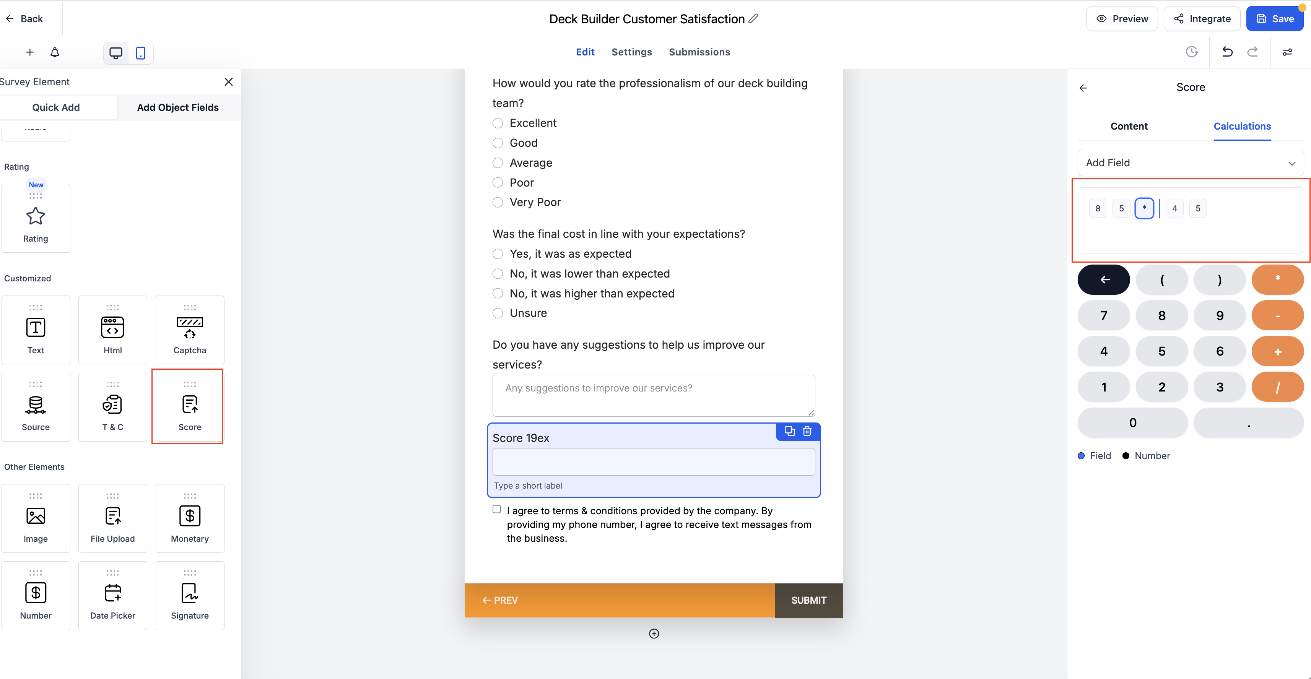The image size is (1311, 679).
Task: Add a new page below the form
Action: pyautogui.click(x=654, y=634)
